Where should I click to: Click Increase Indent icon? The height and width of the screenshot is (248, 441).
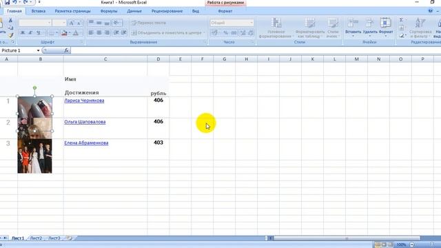tap(124, 33)
